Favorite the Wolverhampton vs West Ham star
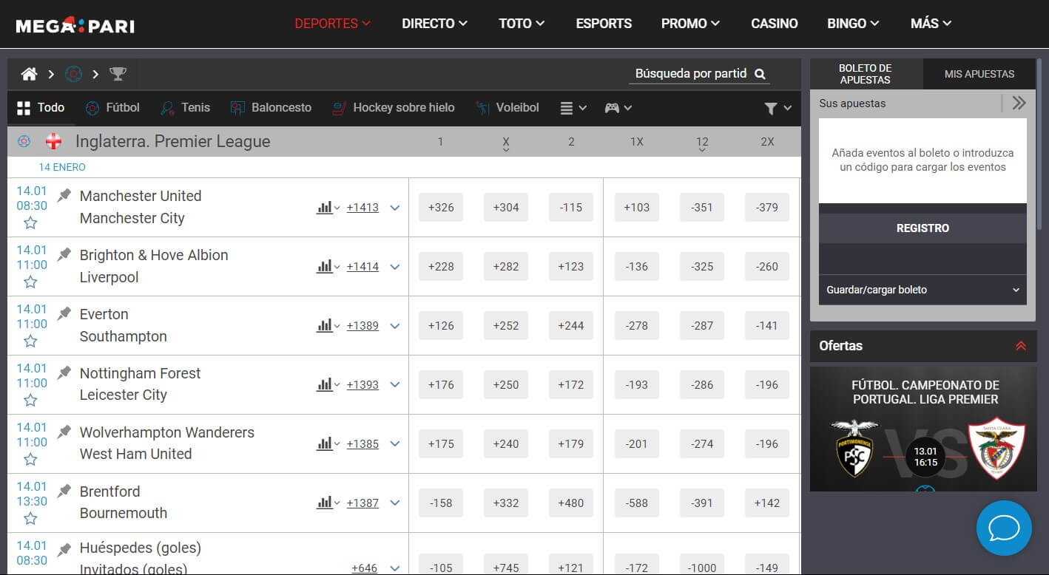This screenshot has width=1049, height=575. tap(30, 460)
